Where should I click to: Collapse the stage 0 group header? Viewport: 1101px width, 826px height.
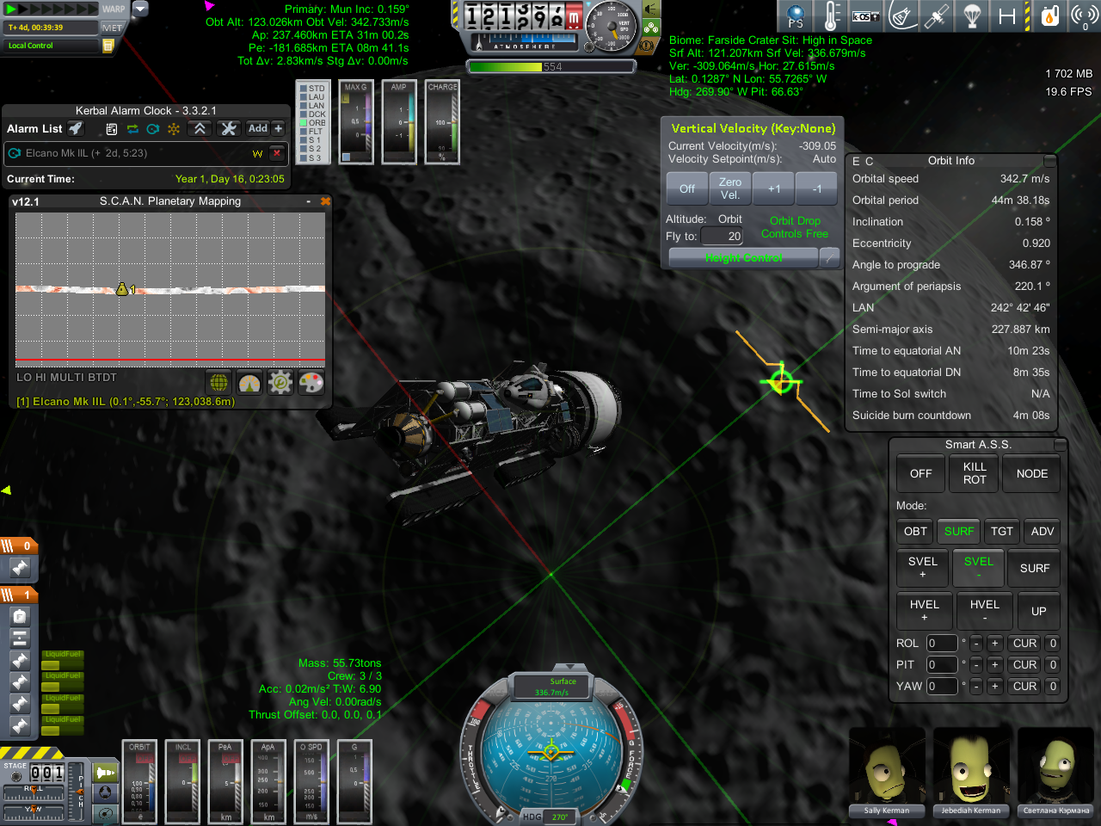click(x=18, y=546)
